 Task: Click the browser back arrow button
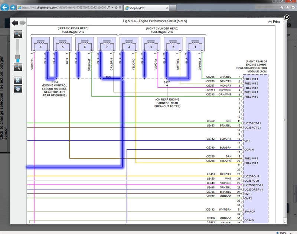4,7
